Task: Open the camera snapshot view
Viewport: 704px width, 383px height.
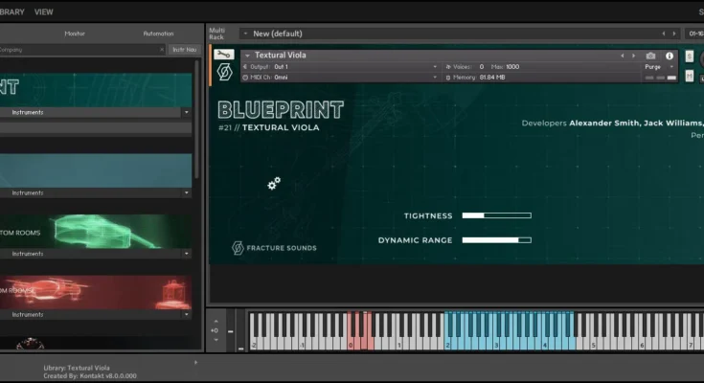Action: tap(650, 56)
